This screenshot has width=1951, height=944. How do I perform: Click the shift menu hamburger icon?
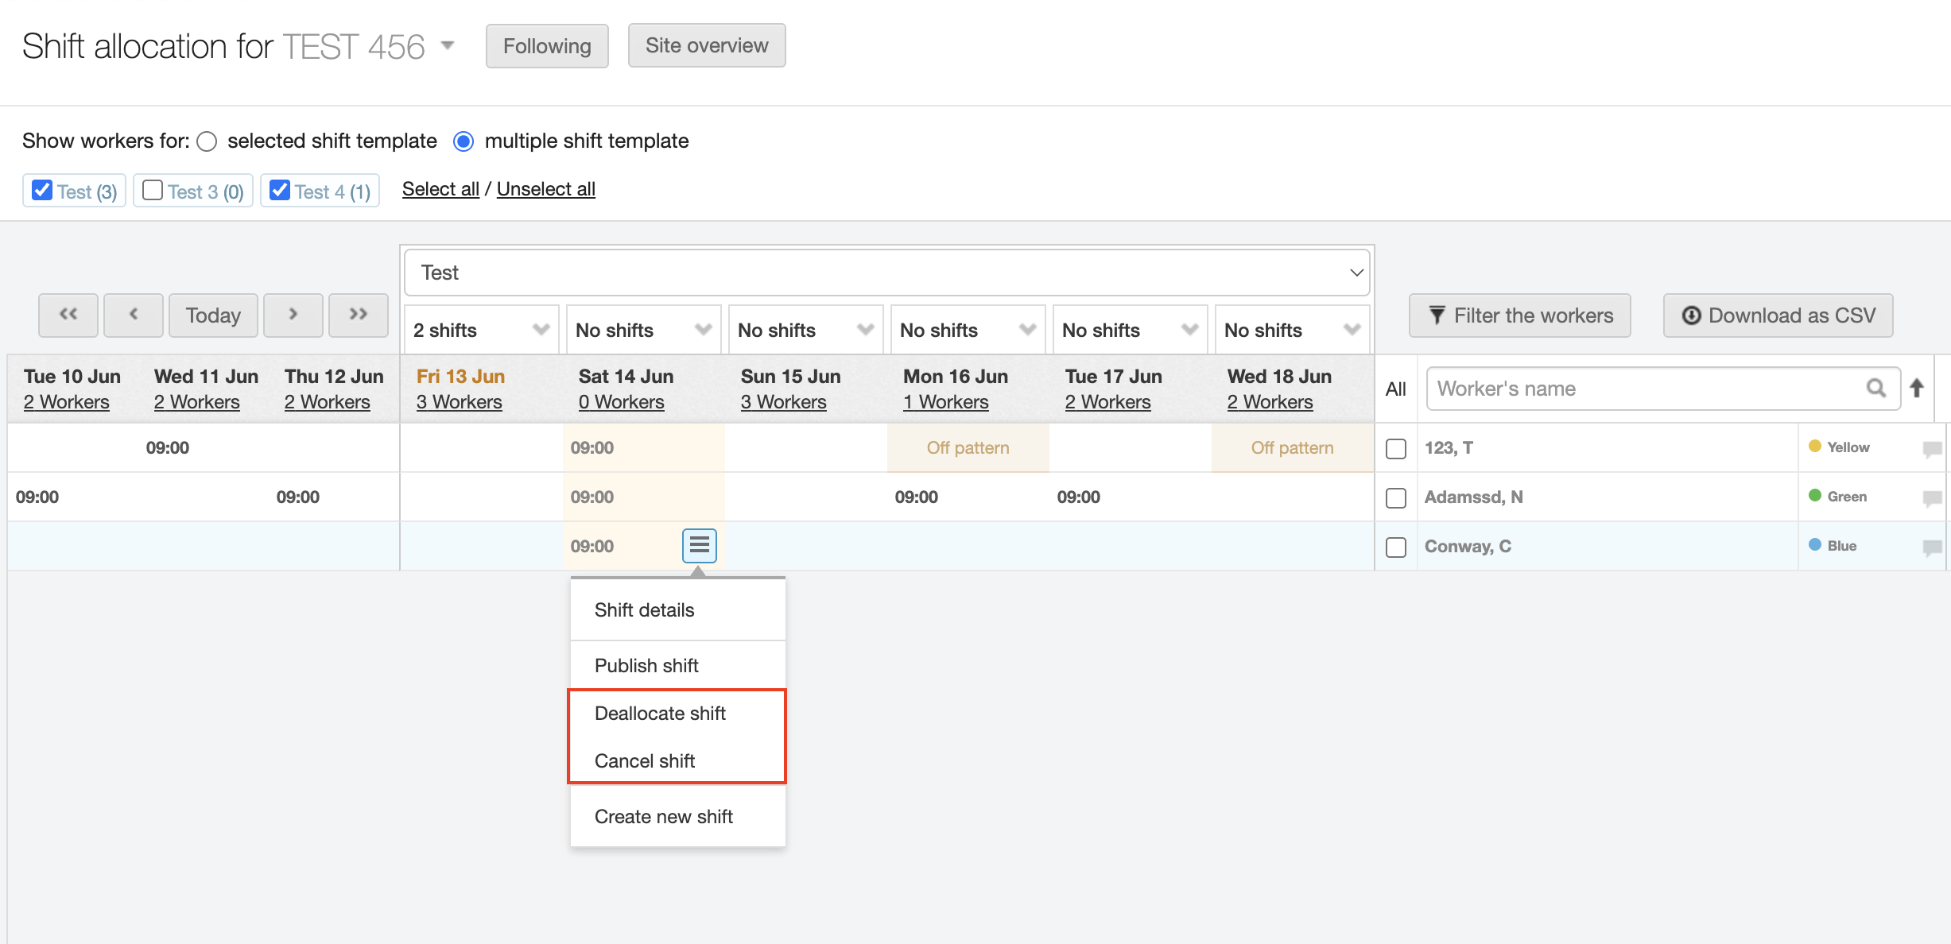(699, 545)
